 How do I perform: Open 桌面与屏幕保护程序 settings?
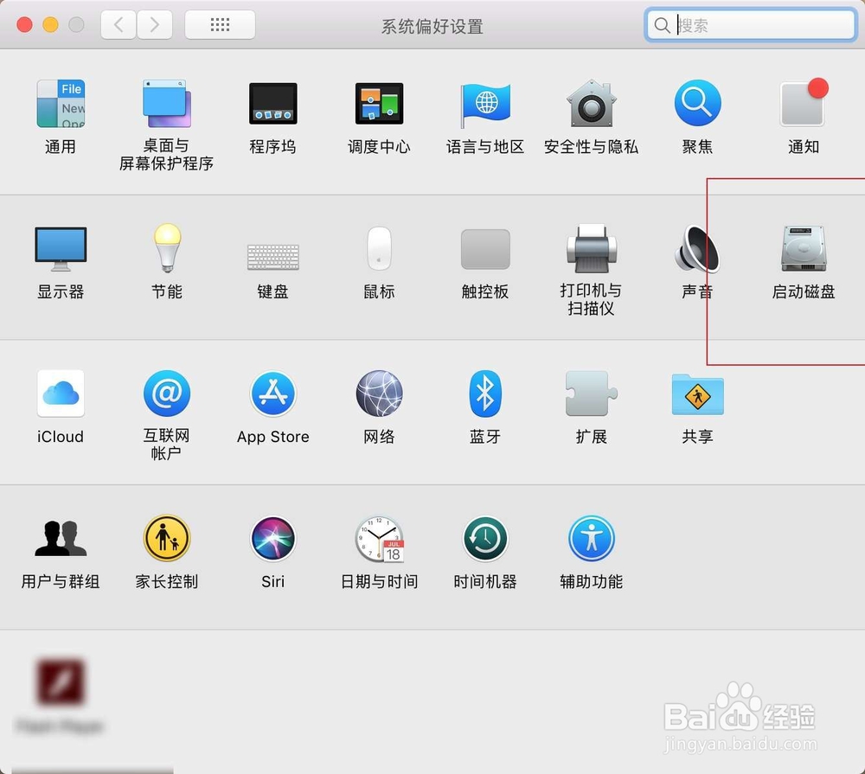pyautogui.click(x=166, y=104)
